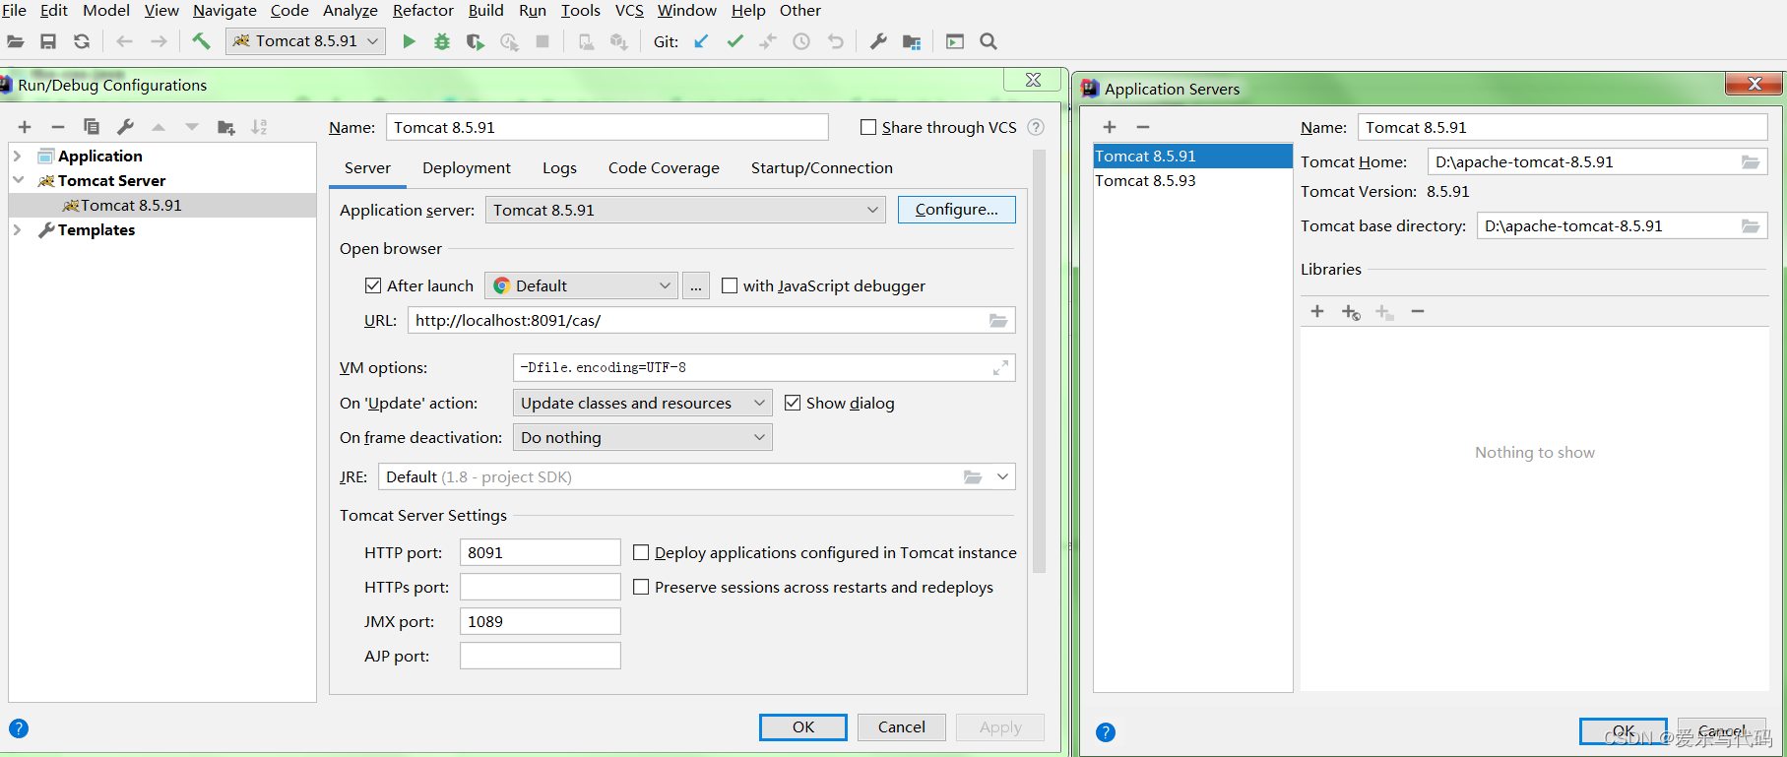Open the Application server dropdown

[685, 210]
